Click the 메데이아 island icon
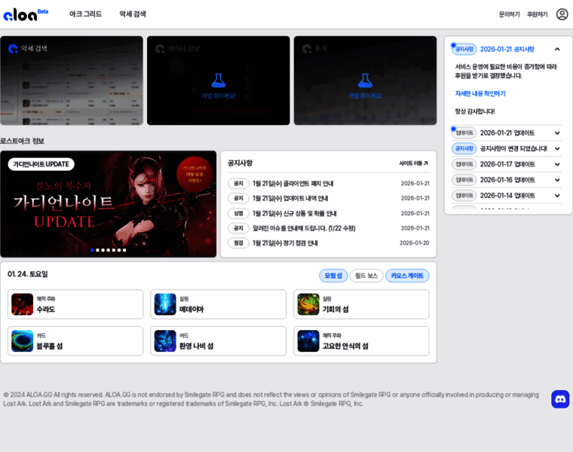The image size is (573, 452). click(x=165, y=304)
